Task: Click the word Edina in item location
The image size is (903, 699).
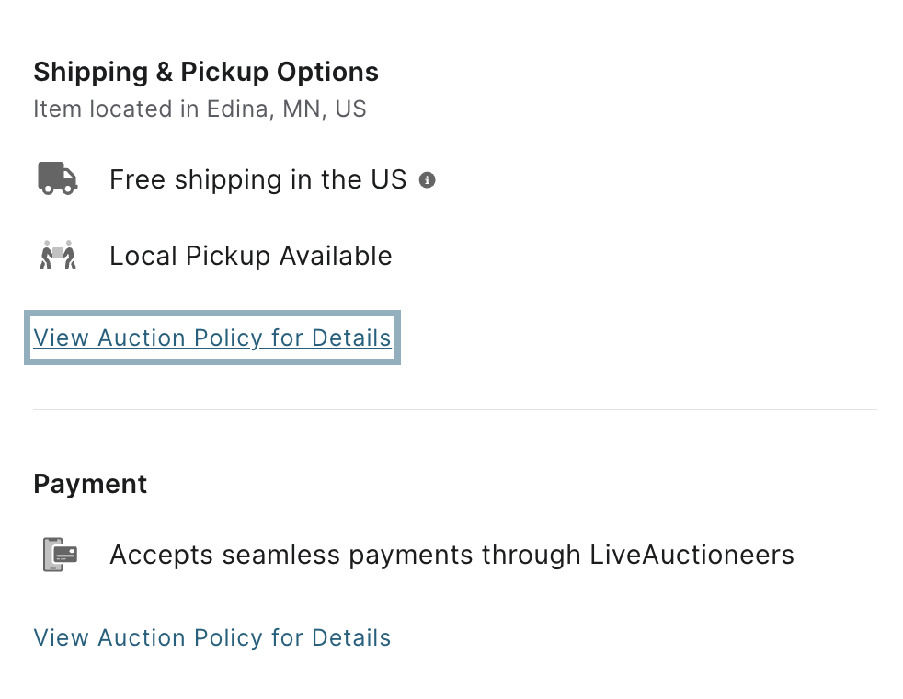Action: tap(236, 109)
